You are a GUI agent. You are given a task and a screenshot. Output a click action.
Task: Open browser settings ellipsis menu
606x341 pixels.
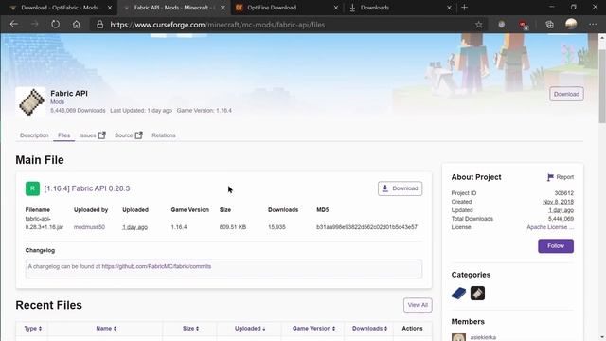tap(593, 25)
